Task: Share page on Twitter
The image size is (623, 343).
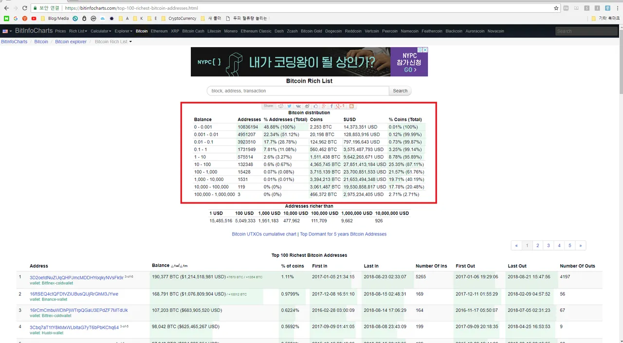Action: point(289,106)
